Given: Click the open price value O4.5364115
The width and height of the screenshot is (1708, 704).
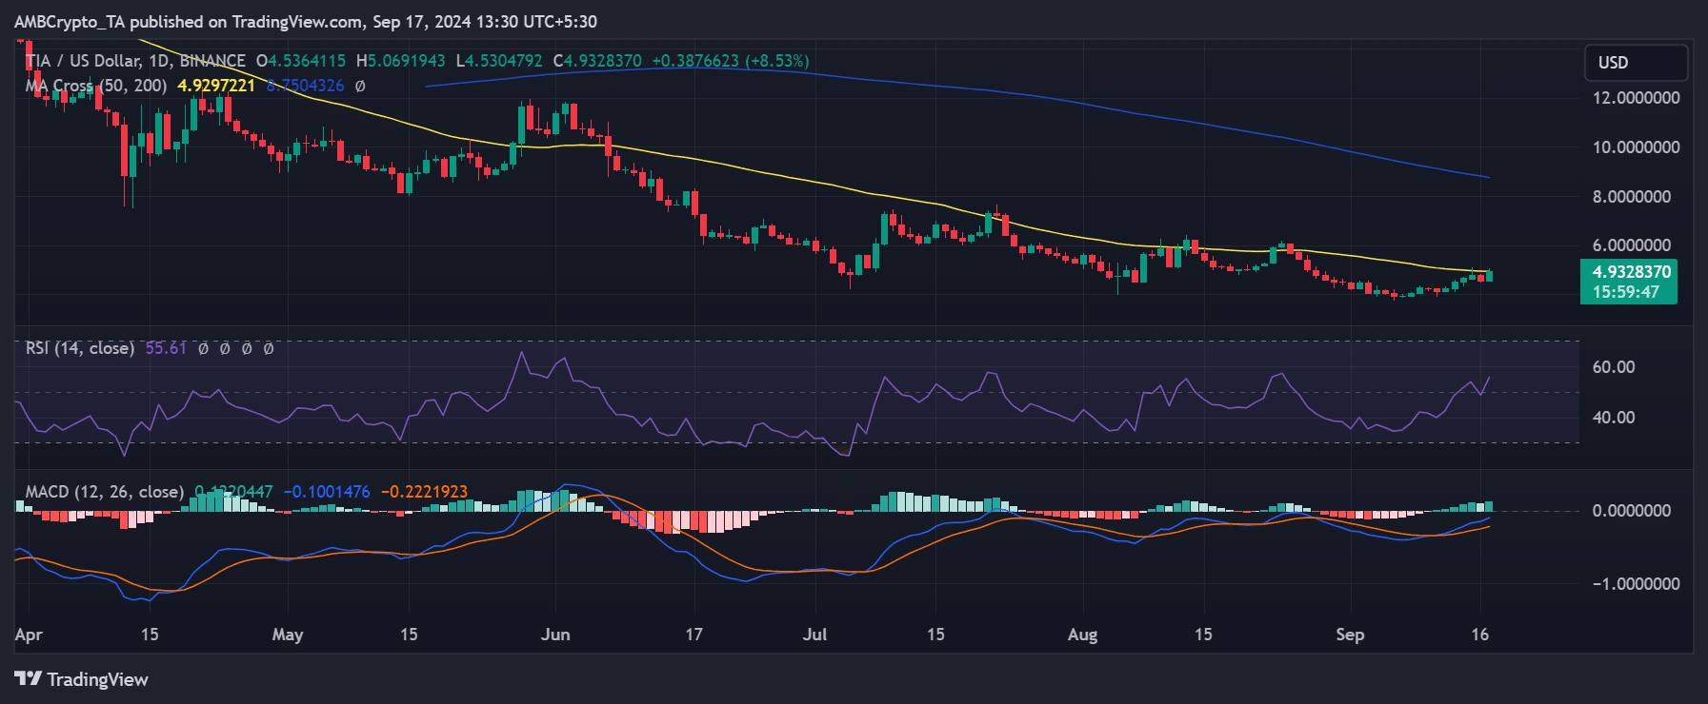Looking at the screenshot, I should (x=301, y=61).
